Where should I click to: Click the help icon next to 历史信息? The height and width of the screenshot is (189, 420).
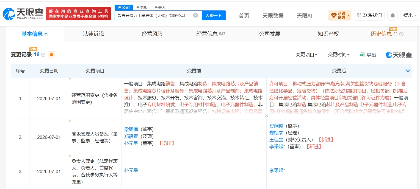401,34
